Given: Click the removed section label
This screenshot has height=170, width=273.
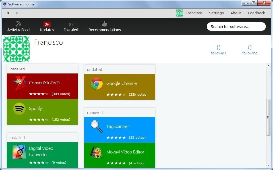Looking at the screenshot, I should (x=95, y=113).
